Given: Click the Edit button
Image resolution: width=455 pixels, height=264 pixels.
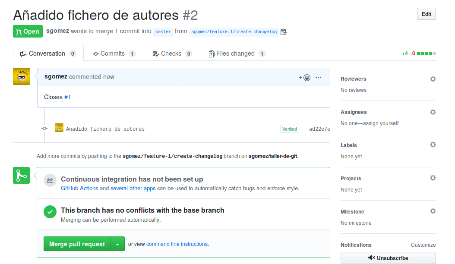Looking at the screenshot, I should click(x=426, y=14).
